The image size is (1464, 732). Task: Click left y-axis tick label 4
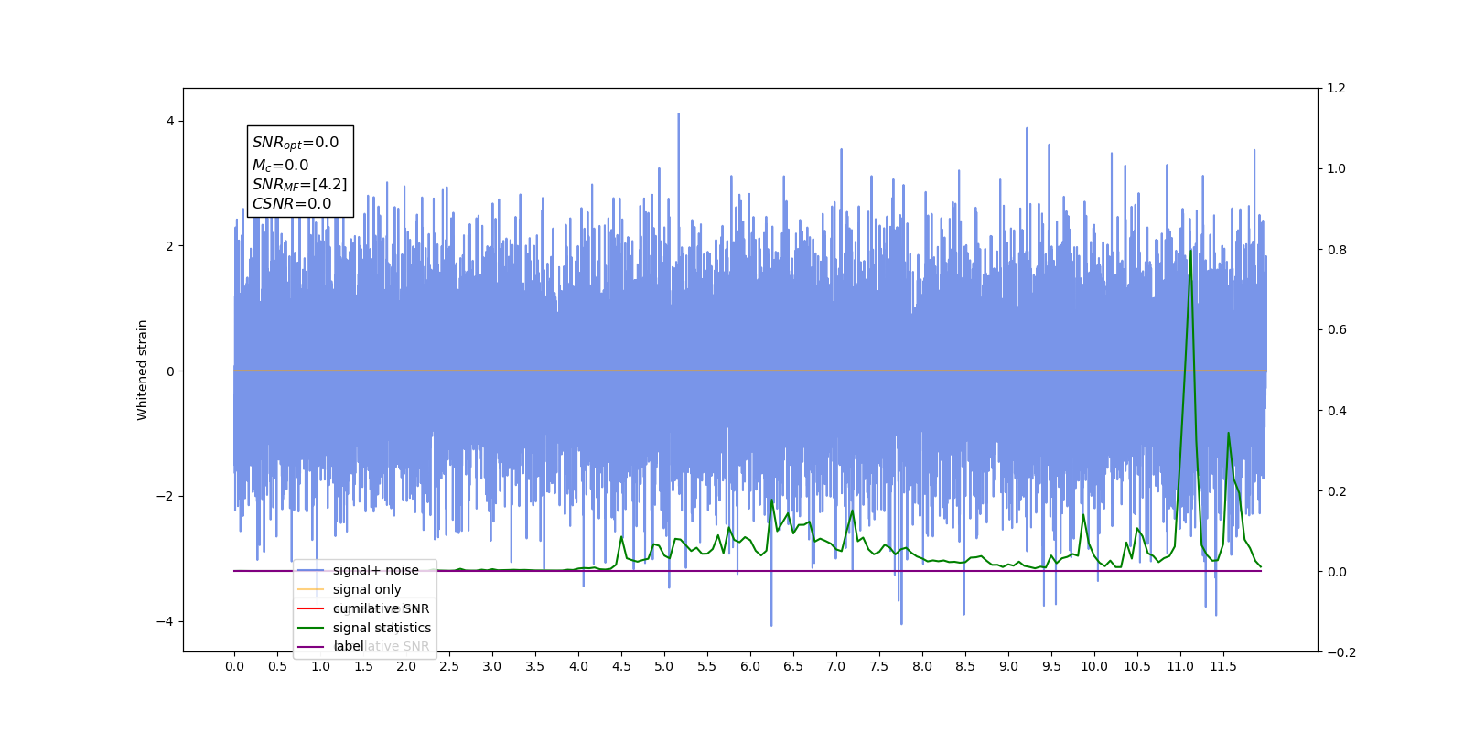click(170, 121)
